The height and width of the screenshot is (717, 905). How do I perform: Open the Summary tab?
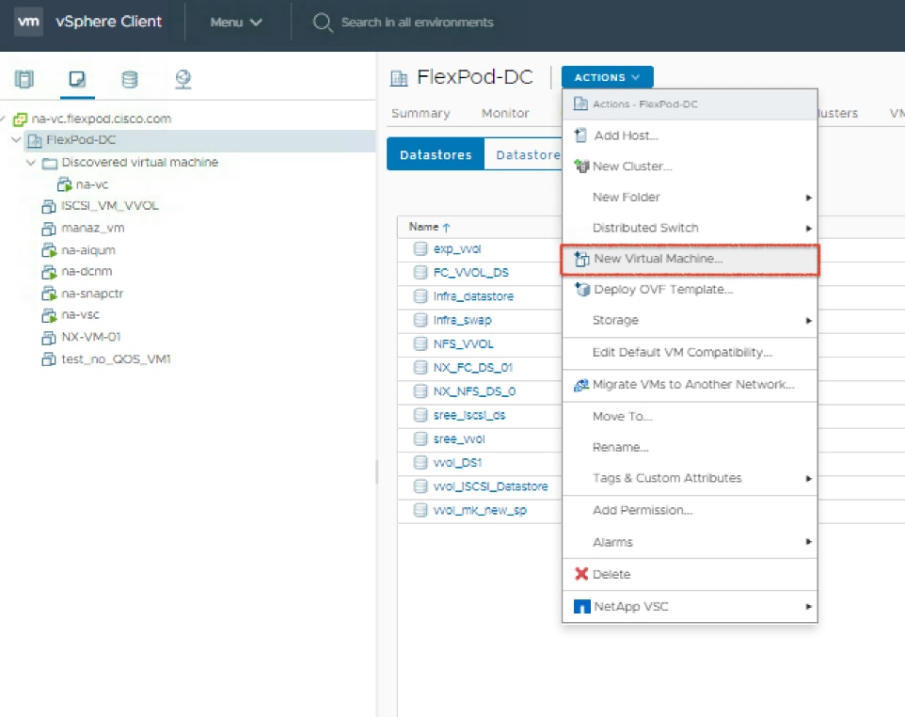[x=421, y=114]
